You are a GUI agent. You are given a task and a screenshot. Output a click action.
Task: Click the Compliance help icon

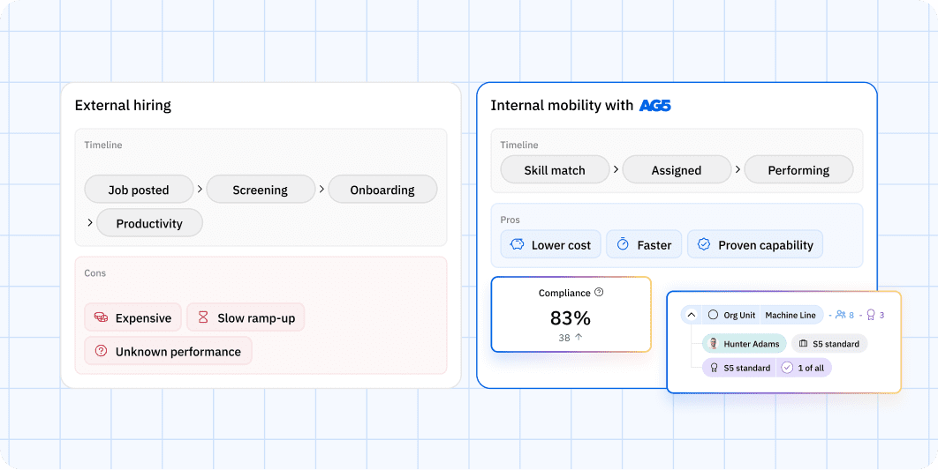(x=599, y=293)
